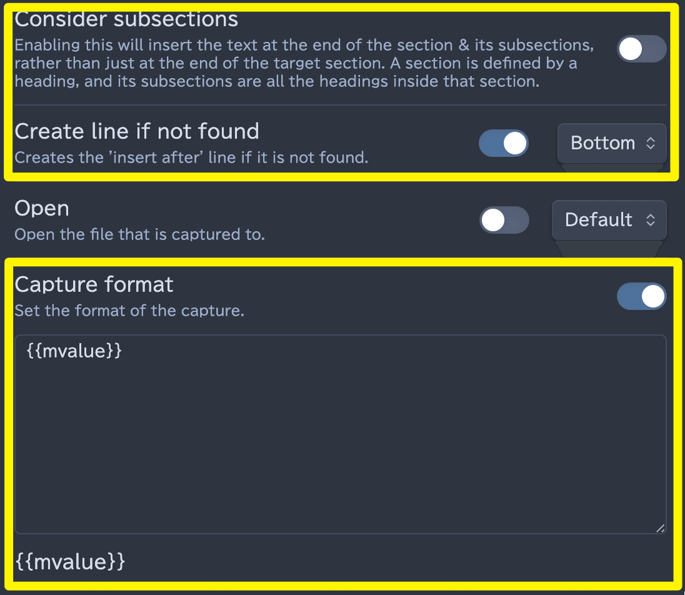Open the Default dropdown for file opening

[x=609, y=220]
